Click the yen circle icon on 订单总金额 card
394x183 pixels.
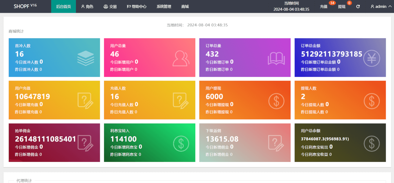[371, 58]
